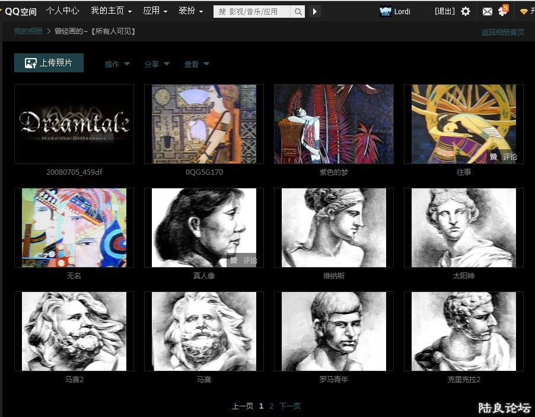Click the Lordi user avatar
This screenshot has height=417, width=535.
tap(386, 11)
